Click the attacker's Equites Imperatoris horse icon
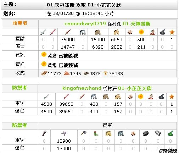Viewport: 179px width, 154px height. pos(98,32)
